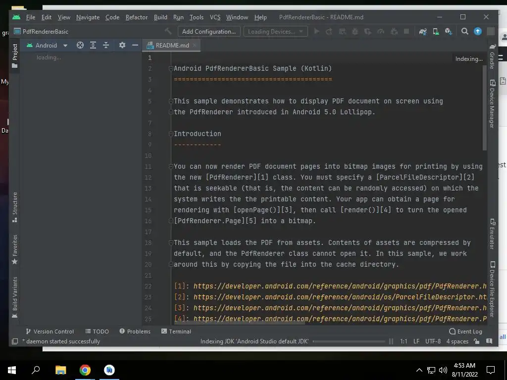Open the File menu
The height and width of the screenshot is (380, 507).
tap(30, 17)
